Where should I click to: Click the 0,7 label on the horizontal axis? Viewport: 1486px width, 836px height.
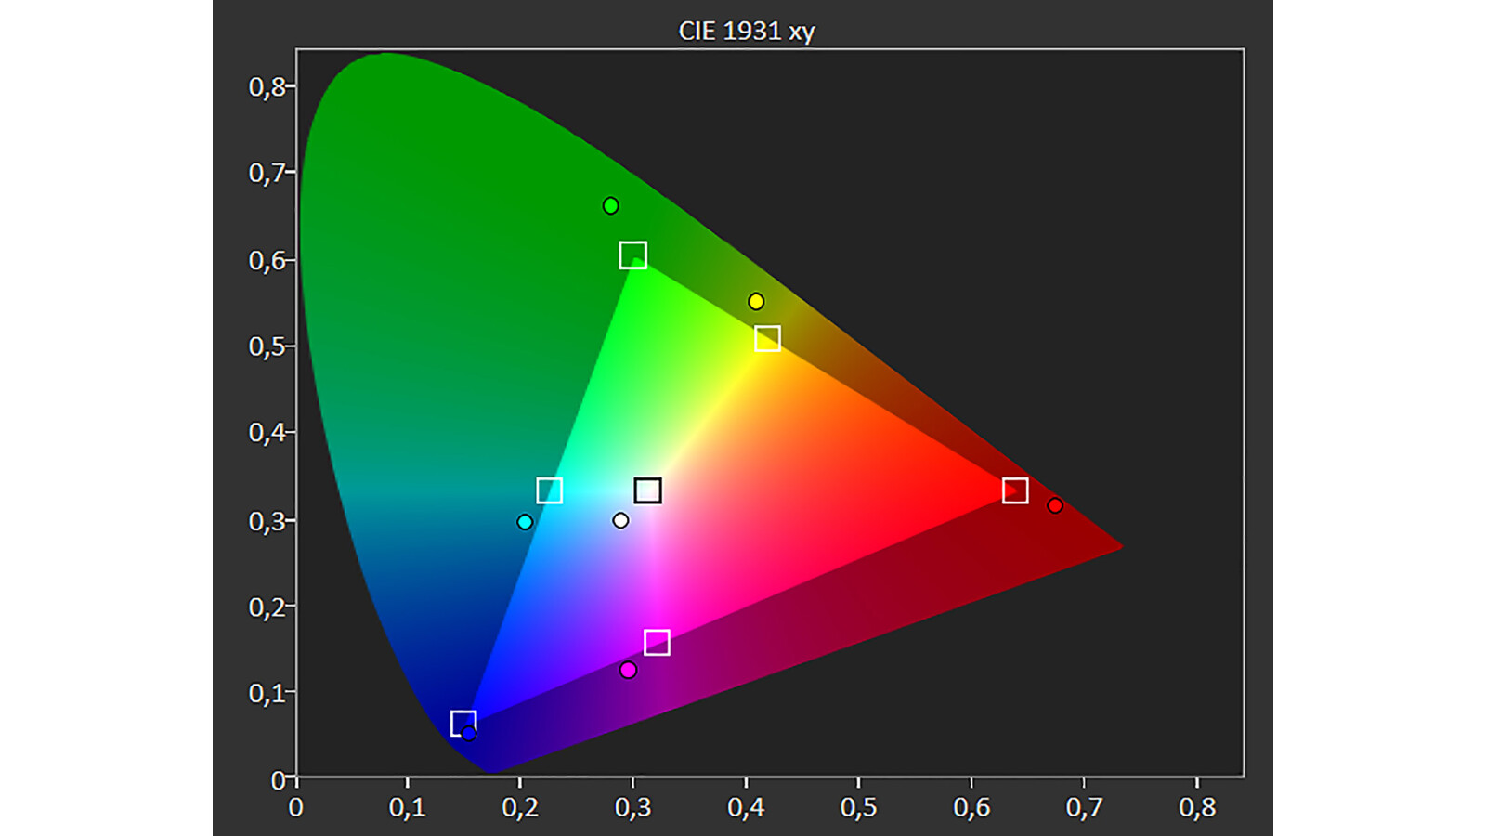coord(1084,807)
